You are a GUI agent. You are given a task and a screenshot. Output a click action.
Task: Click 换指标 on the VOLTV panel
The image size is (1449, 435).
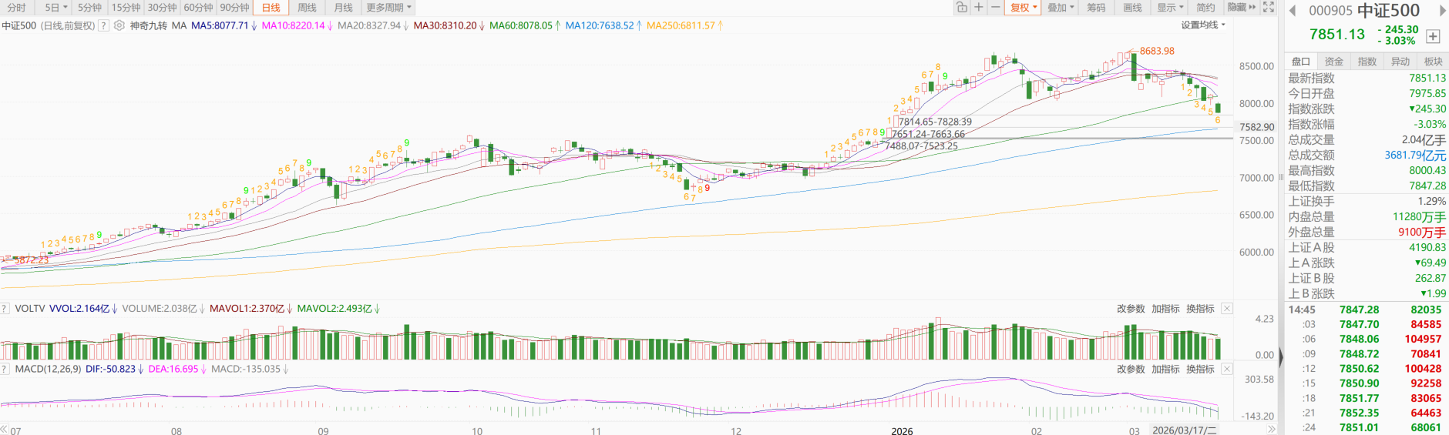(x=1200, y=309)
